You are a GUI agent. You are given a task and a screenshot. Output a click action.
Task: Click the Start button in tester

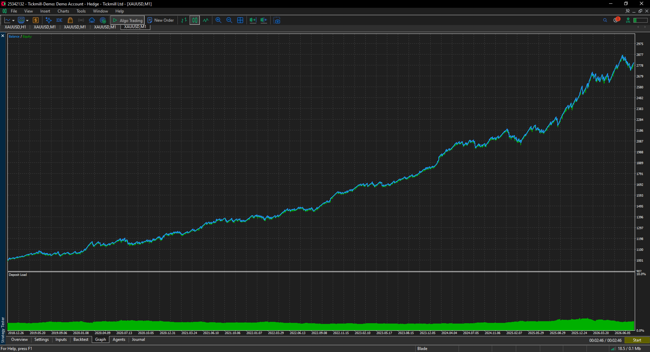coord(637,340)
